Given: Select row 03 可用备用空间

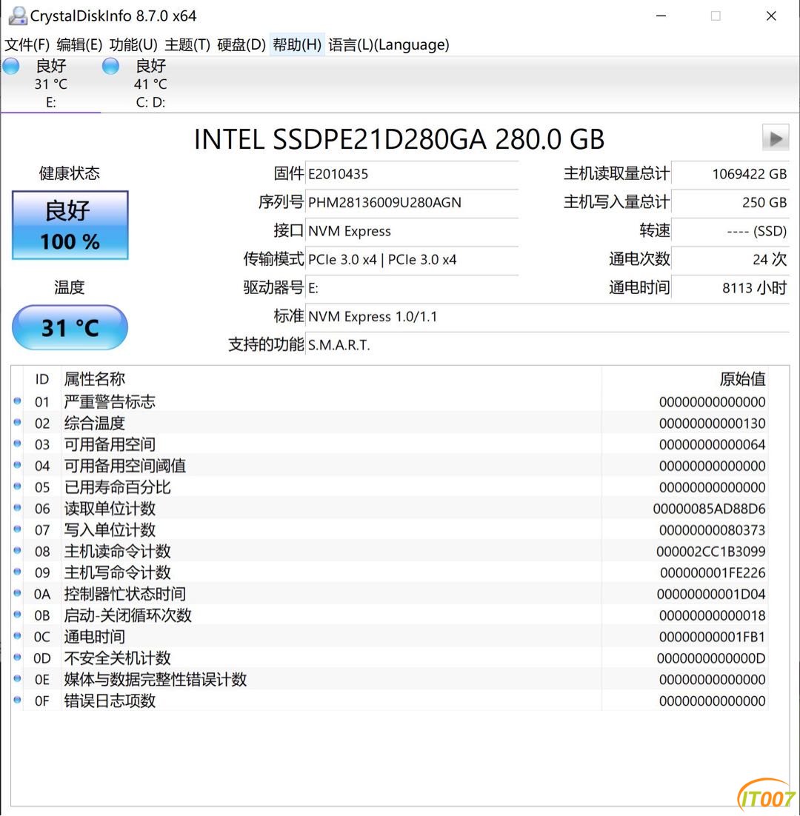Looking at the screenshot, I should tap(390, 444).
